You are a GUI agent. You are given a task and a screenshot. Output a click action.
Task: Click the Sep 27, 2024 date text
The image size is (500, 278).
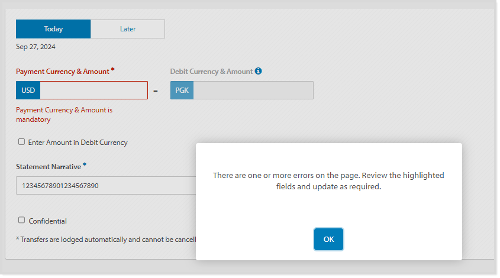[x=36, y=47]
